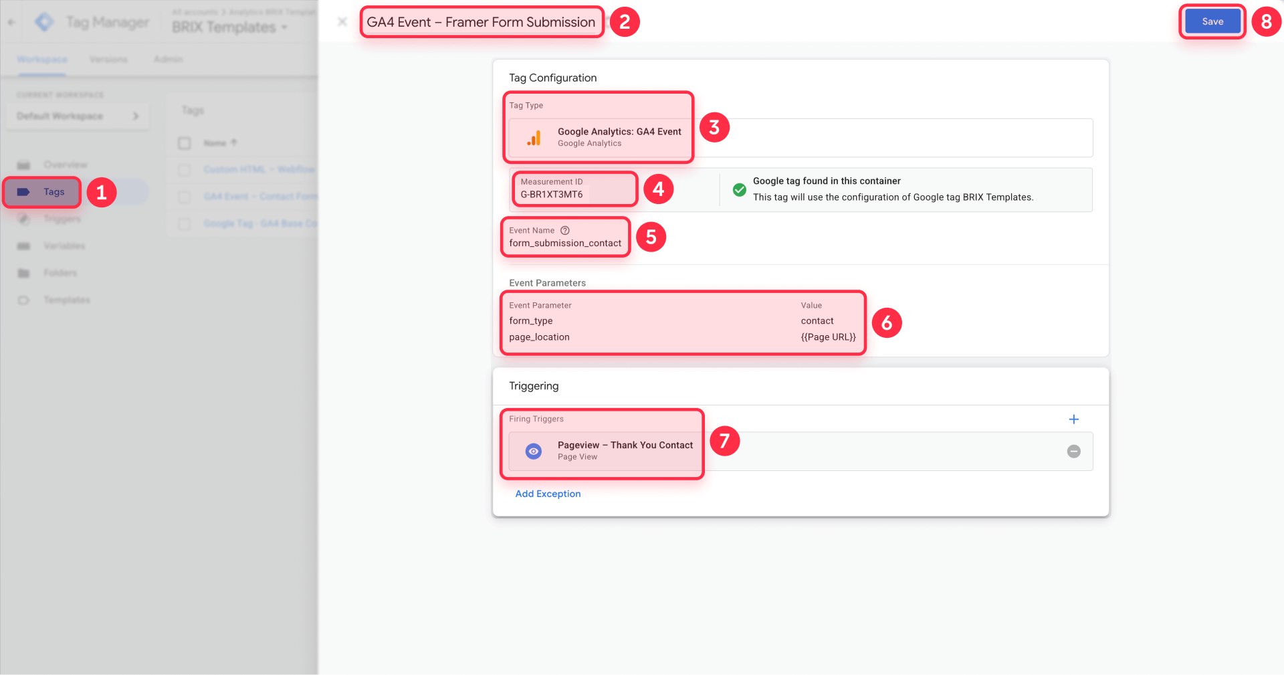This screenshot has width=1284, height=675.
Task: Click the back arrow in Tag Manager header
Action: pos(11,22)
